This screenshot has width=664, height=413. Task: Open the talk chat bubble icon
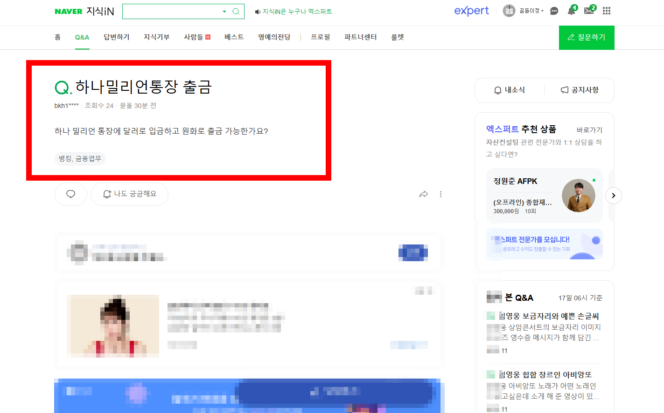pos(554,11)
